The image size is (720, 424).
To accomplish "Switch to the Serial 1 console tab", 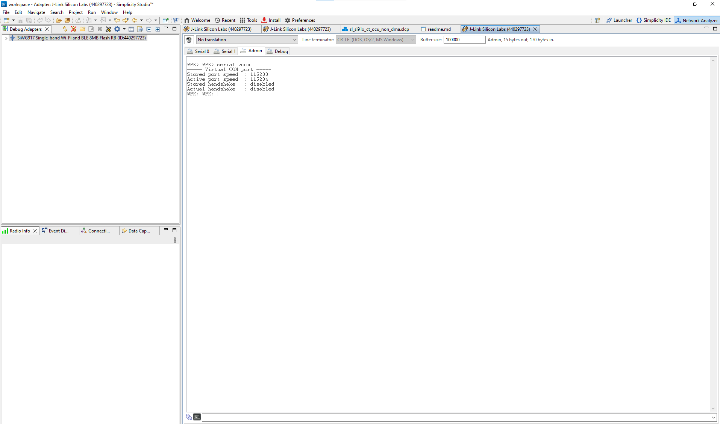I will pyautogui.click(x=225, y=51).
